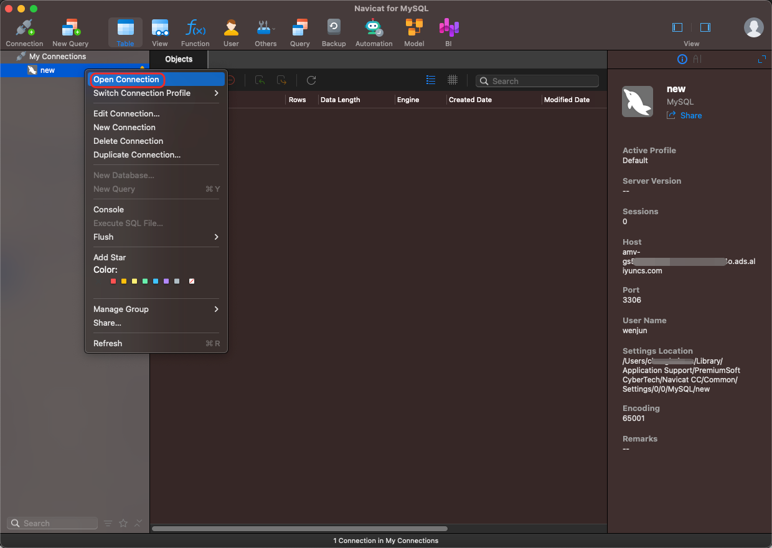Screen dimensions: 772x548
Task: Open the User toolbar icon
Action: (x=231, y=33)
